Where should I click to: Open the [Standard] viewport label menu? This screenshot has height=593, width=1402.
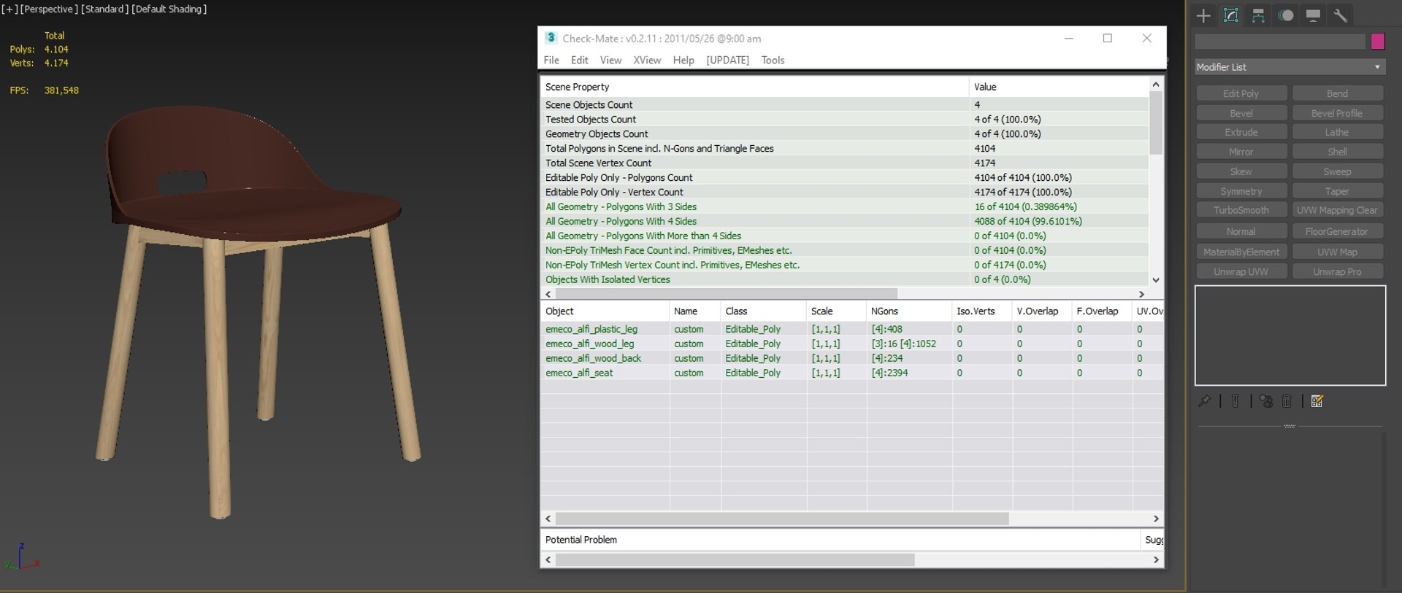coord(104,9)
